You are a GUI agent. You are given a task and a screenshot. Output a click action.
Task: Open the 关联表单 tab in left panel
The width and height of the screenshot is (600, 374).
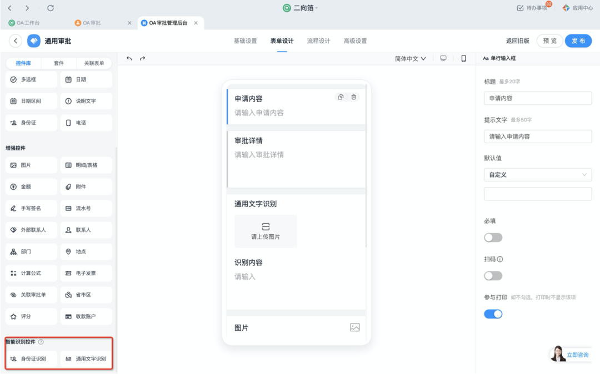94,63
